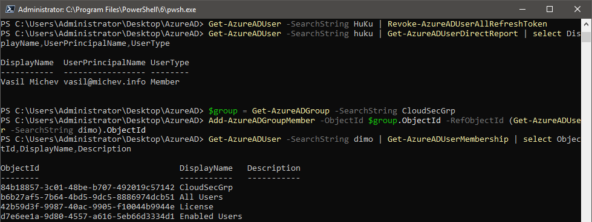
Task: Click the $group variable in assignment line
Action: 223,111
